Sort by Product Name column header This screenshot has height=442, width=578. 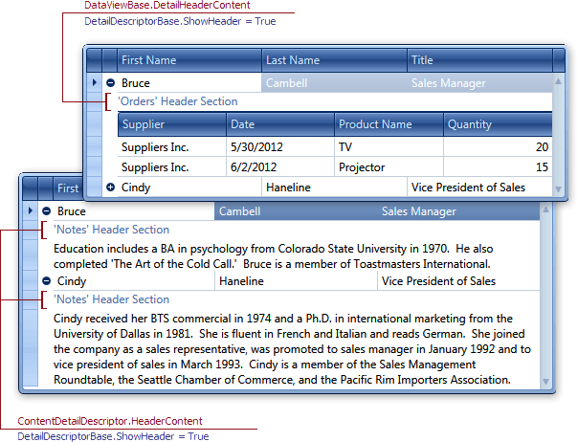[x=389, y=124]
